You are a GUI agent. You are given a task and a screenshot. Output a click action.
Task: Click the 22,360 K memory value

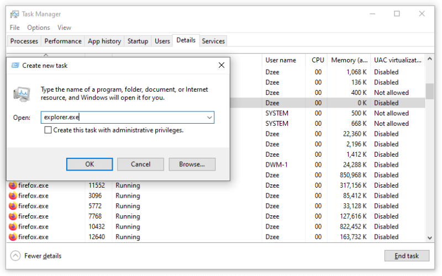[355, 134]
